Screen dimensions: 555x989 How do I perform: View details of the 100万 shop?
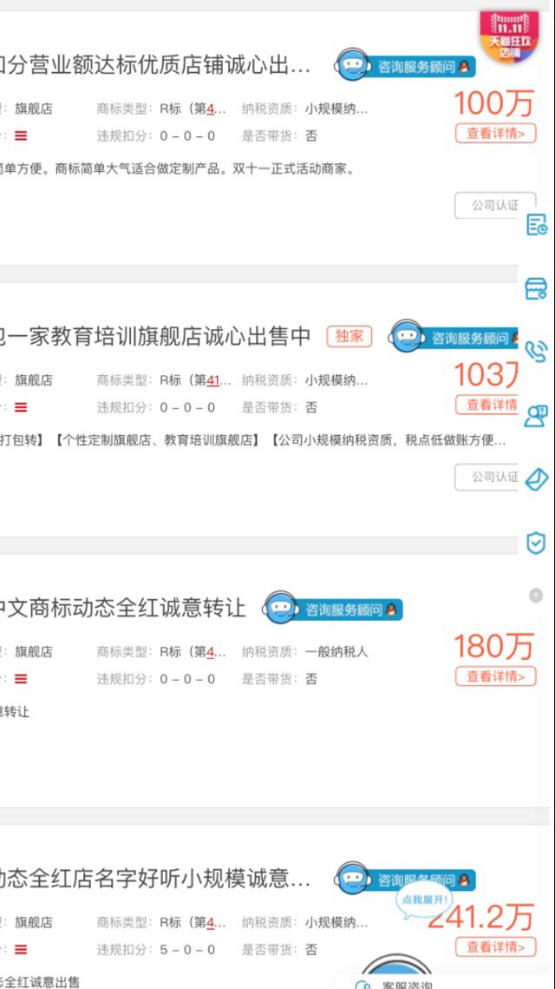pyautogui.click(x=496, y=133)
